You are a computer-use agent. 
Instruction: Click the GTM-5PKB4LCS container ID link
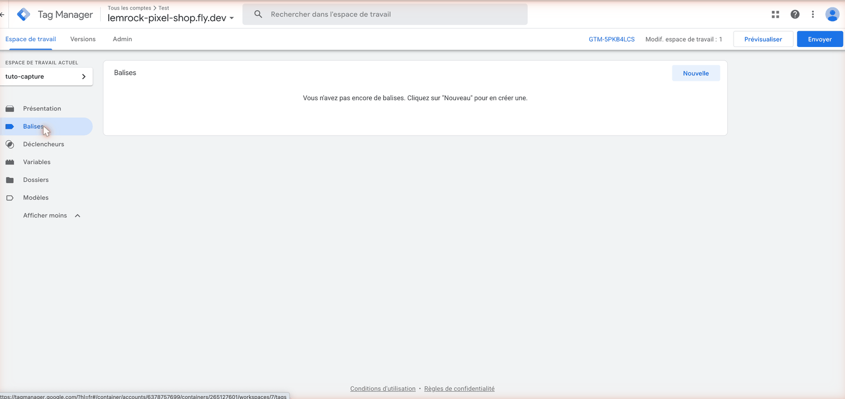point(612,39)
